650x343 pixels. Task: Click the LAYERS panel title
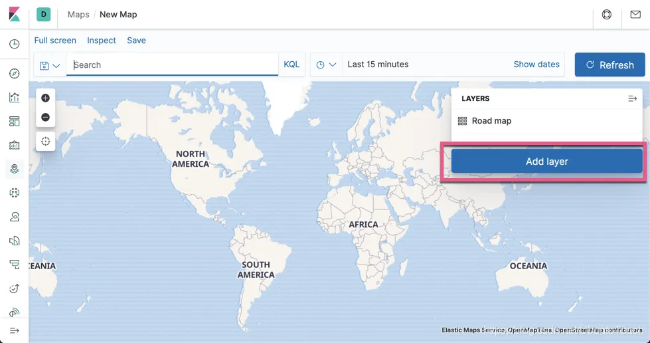(x=475, y=98)
